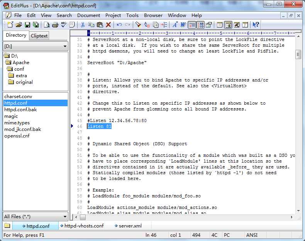Viewport: 305px width, 241px height.
Task: Click the horizontal scrollbar thumb
Action: [83, 217]
